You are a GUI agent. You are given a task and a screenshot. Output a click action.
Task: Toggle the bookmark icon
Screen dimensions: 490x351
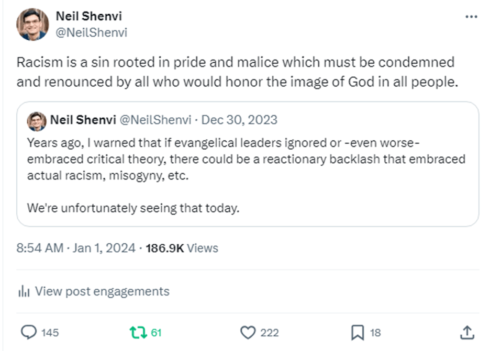click(357, 332)
